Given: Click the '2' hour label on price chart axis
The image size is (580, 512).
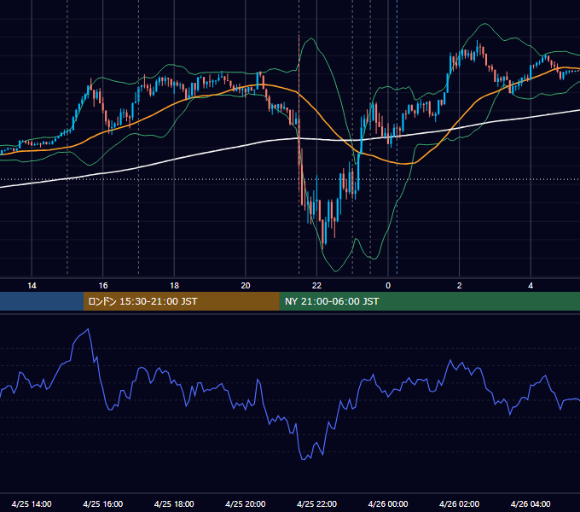Looking at the screenshot, I should click(x=459, y=286).
